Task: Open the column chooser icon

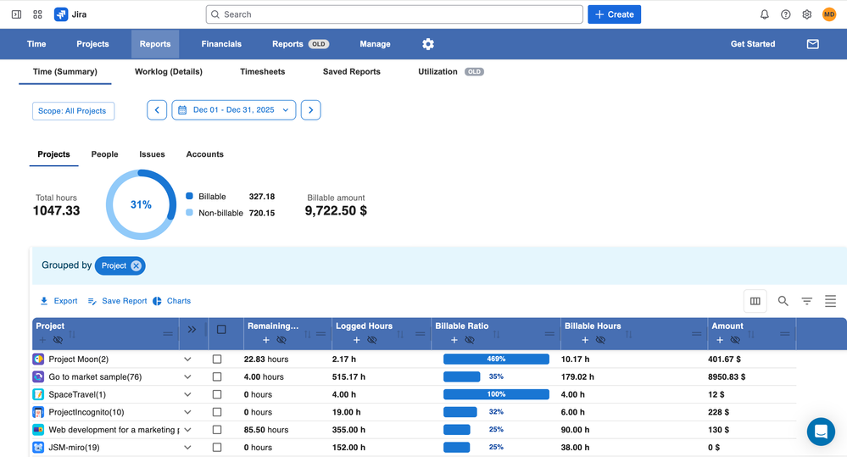Action: tap(755, 301)
